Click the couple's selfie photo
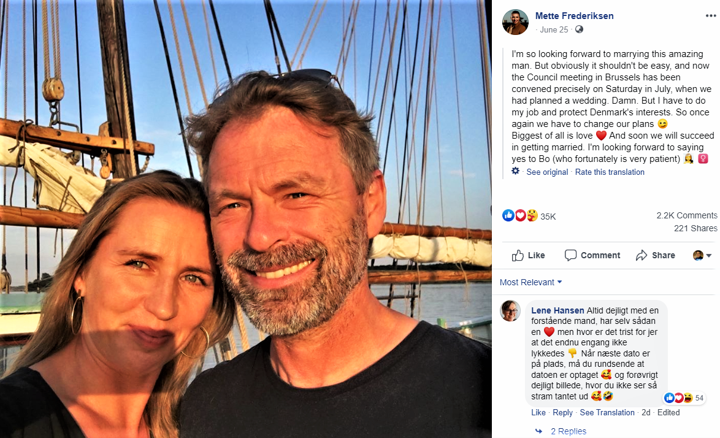This screenshot has height=438, width=720. click(x=245, y=219)
